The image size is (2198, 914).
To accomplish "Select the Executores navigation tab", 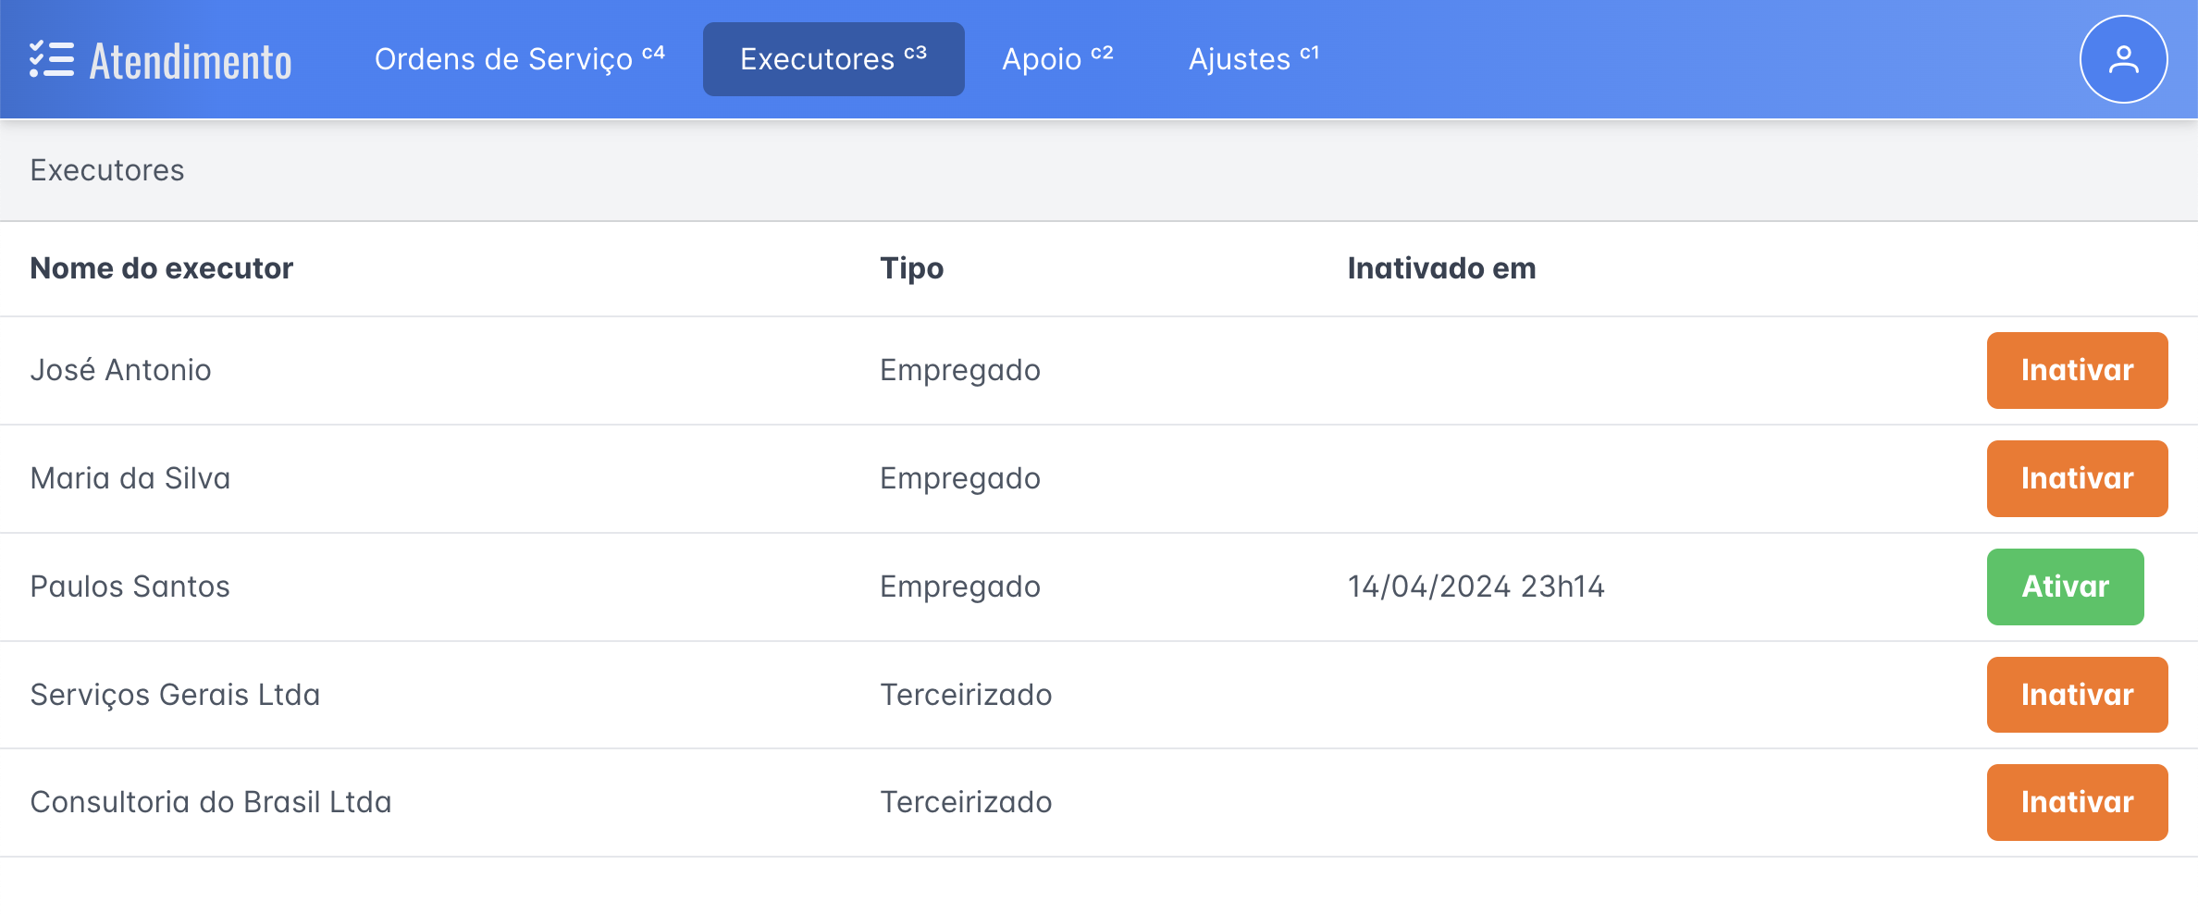I will click(x=834, y=59).
